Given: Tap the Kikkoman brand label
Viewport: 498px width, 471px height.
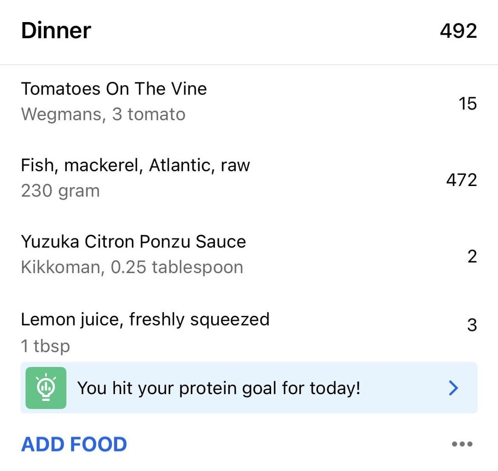Looking at the screenshot, I should (x=63, y=267).
